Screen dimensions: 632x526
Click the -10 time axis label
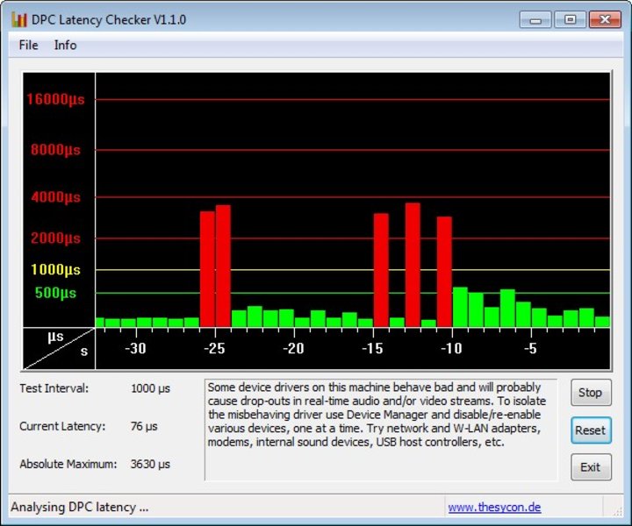(x=451, y=348)
